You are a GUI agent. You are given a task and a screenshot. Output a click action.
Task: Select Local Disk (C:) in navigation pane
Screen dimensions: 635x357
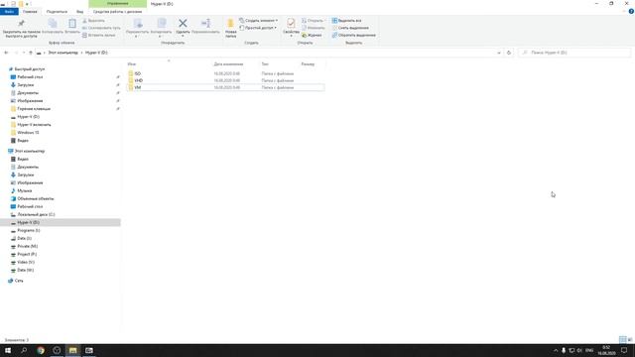pos(36,214)
